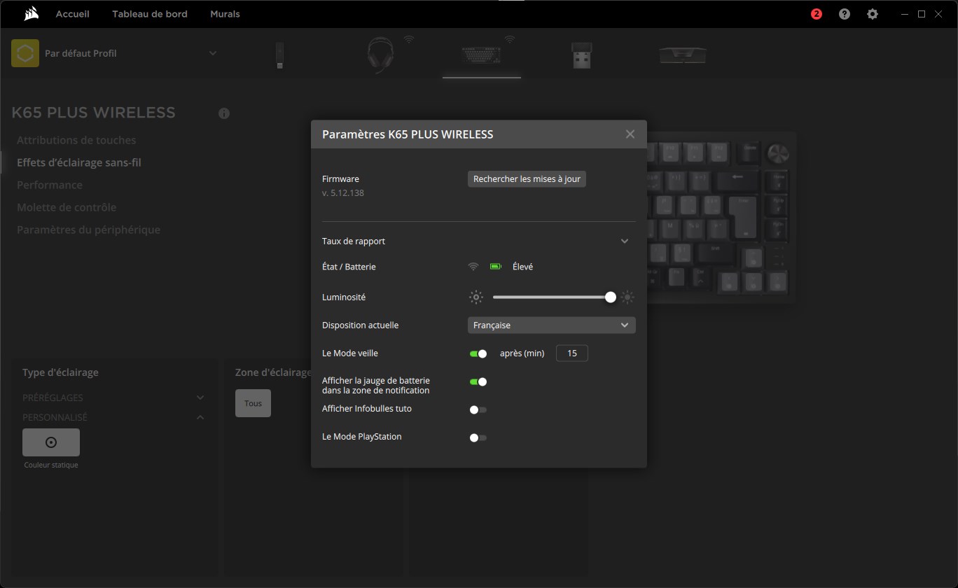The height and width of the screenshot is (588, 958).
Task: Go to the Accueil tab
Action: 73,14
